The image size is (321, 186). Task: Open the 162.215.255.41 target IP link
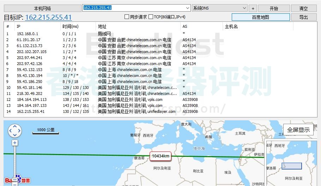pyautogui.click(x=48, y=17)
